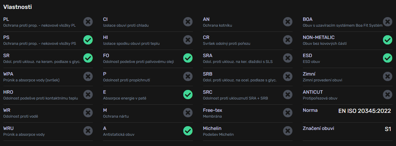396x146 pixels.
Task: Click the S1 footwear marking value
Action: [x=388, y=129]
